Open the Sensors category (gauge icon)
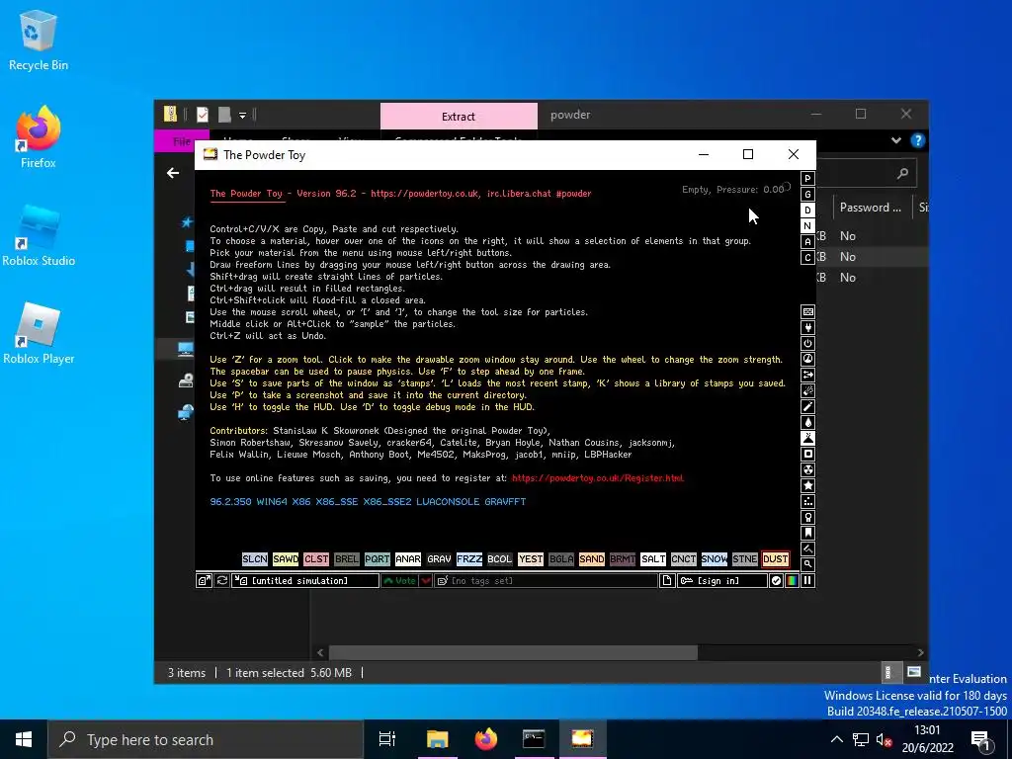The width and height of the screenshot is (1012, 759). click(x=807, y=360)
